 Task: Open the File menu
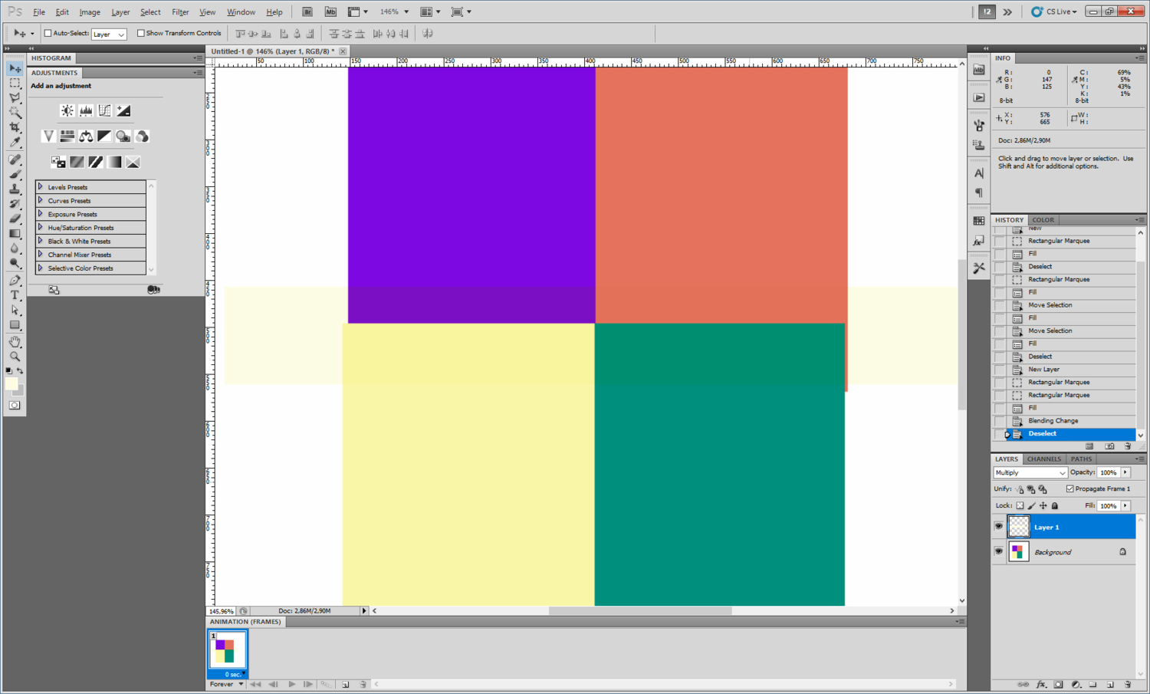click(39, 12)
